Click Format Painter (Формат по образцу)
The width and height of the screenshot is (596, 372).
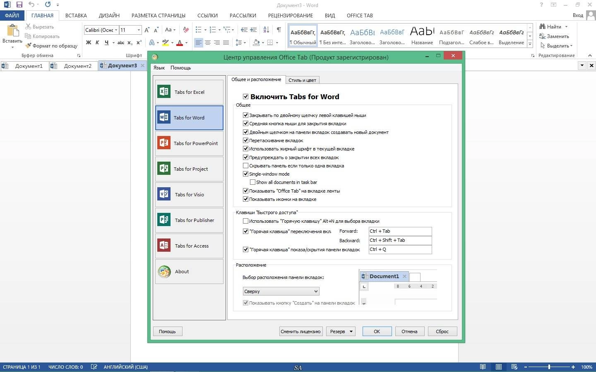point(51,46)
